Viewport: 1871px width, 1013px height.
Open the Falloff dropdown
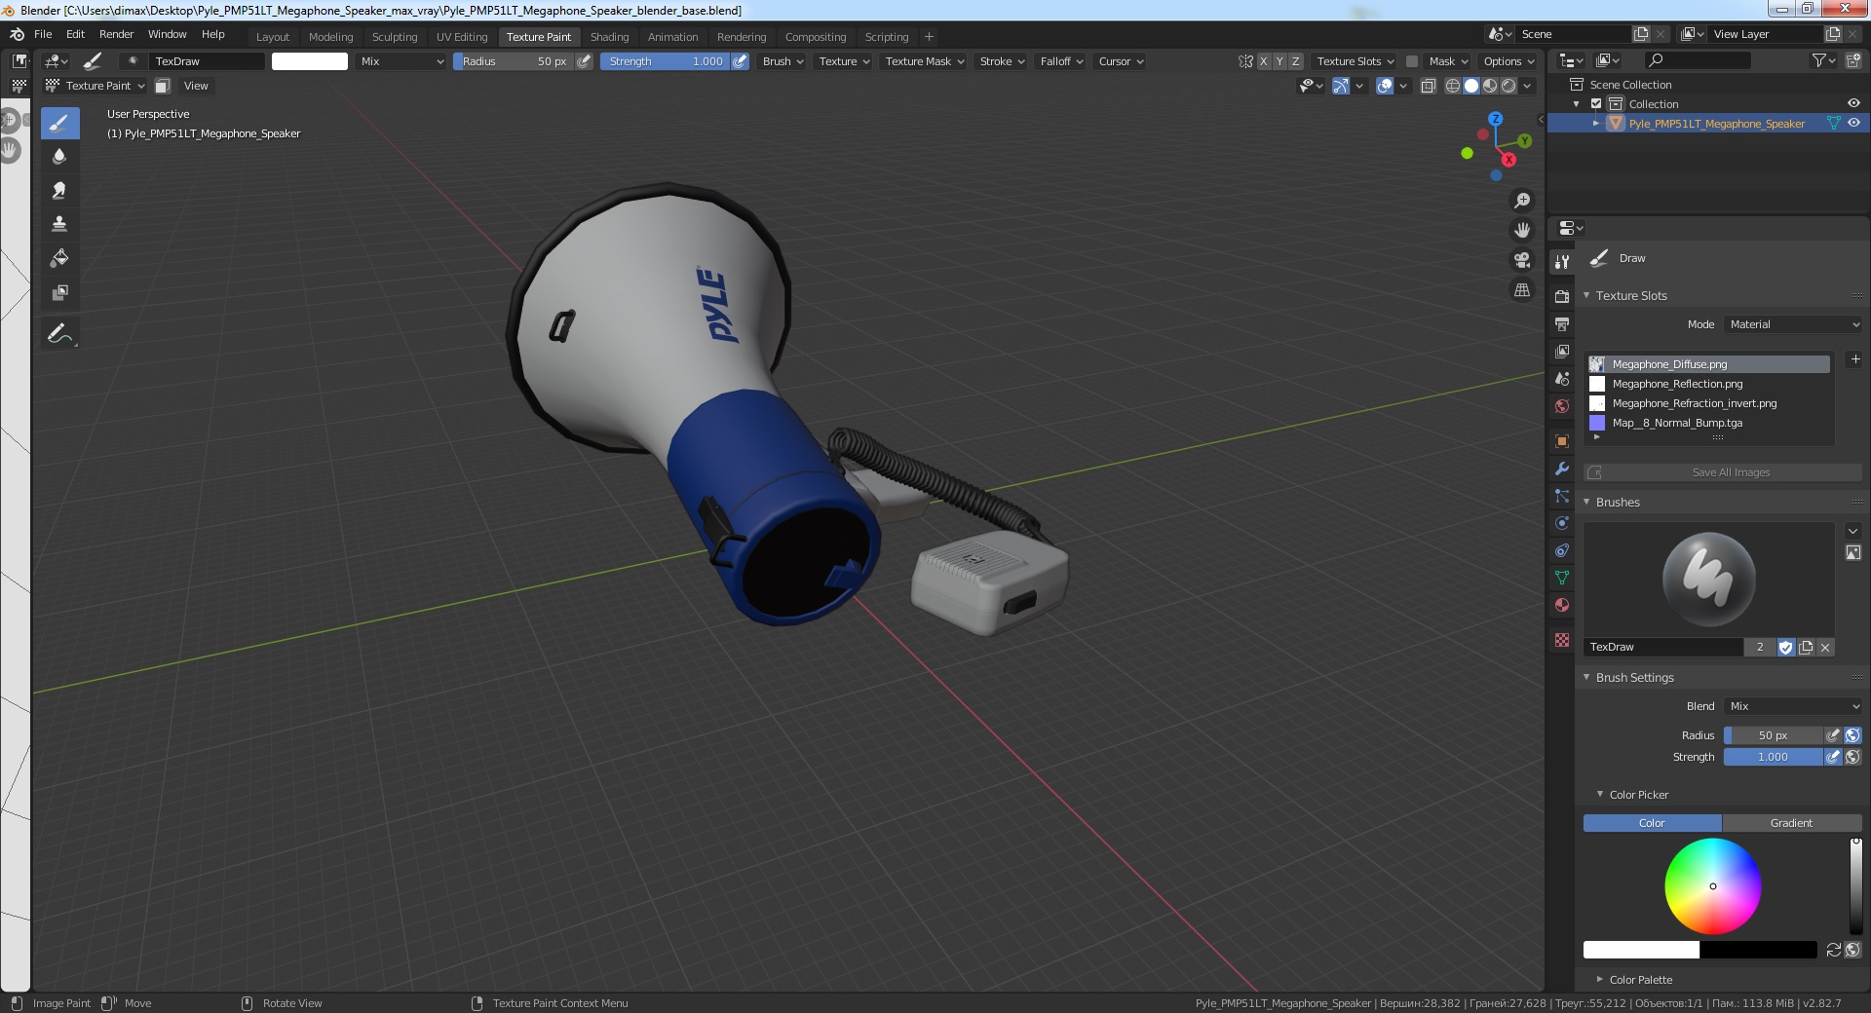[x=1062, y=61]
